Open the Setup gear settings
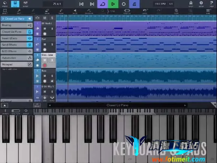 [201, 4]
